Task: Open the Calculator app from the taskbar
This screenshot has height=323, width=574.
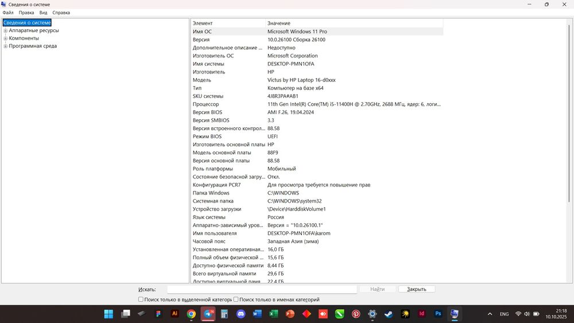Action: pos(224,314)
